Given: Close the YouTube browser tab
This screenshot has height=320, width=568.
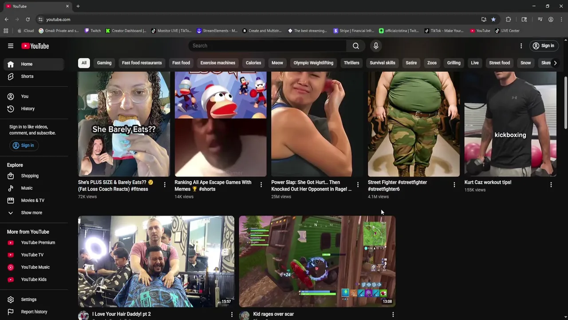Looking at the screenshot, I should click(x=67, y=6).
